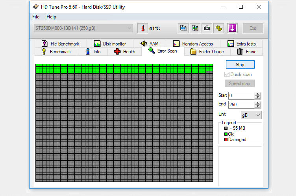Click the '= 95 MB' legend text

click(x=237, y=128)
